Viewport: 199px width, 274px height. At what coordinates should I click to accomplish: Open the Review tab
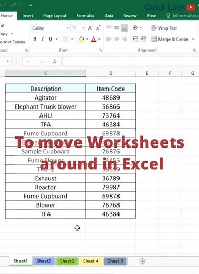click(130, 16)
